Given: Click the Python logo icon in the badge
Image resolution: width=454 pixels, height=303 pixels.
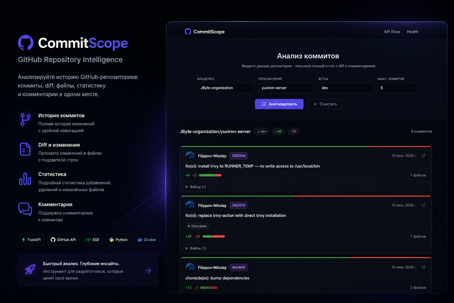Looking at the screenshot, I should pyautogui.click(x=111, y=240).
